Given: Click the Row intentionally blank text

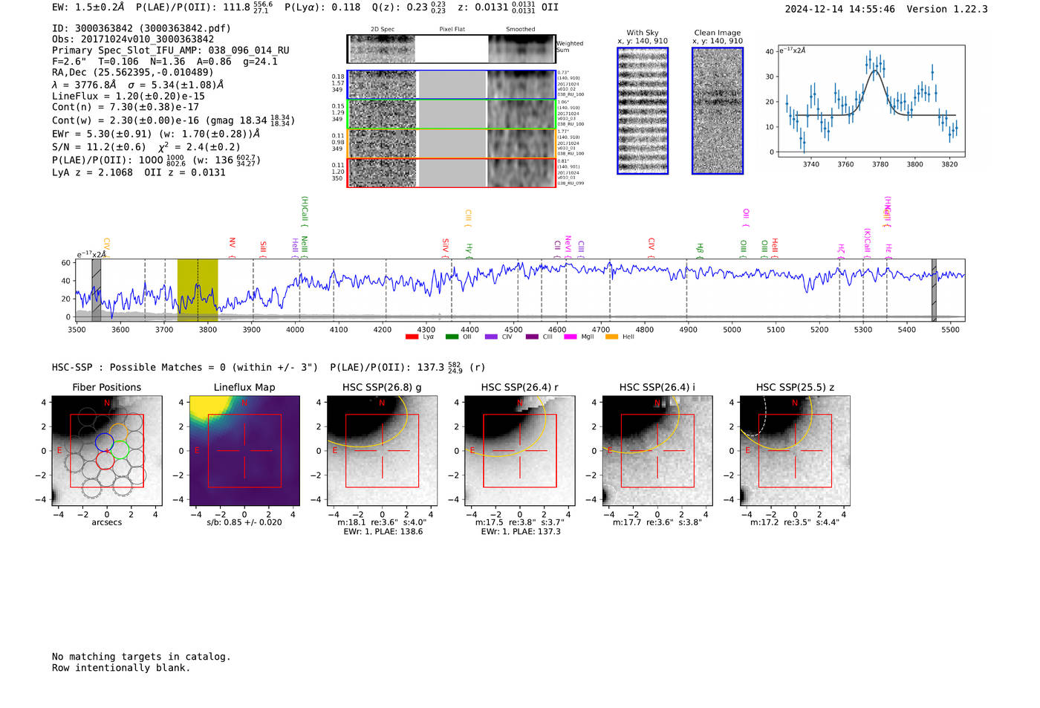Looking at the screenshot, I should click(121, 668).
